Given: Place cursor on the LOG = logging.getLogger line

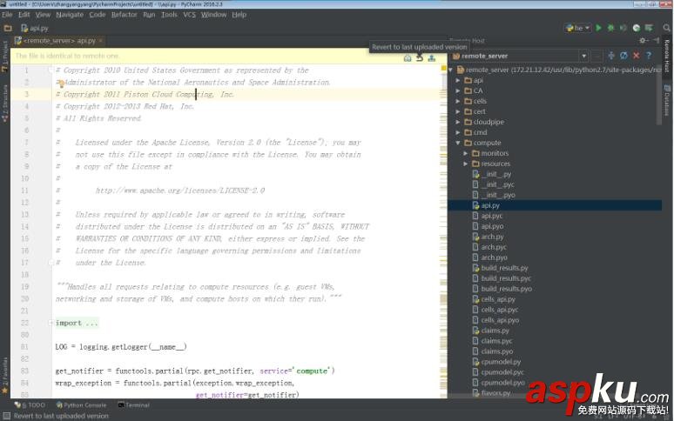Looking at the screenshot, I should (121, 347).
